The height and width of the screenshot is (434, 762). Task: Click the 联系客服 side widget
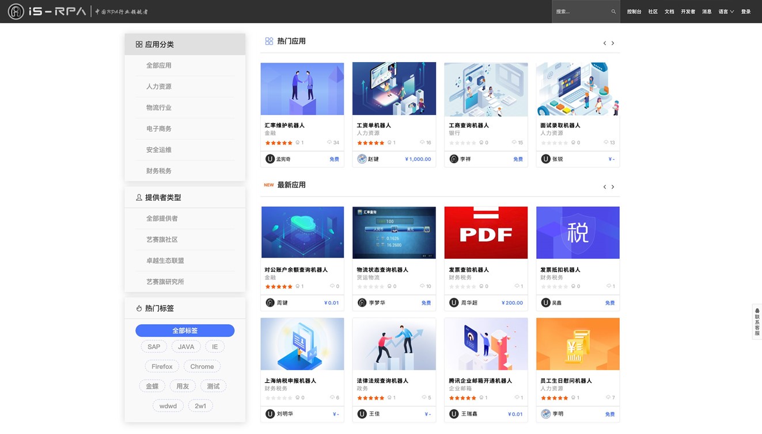coord(757,322)
